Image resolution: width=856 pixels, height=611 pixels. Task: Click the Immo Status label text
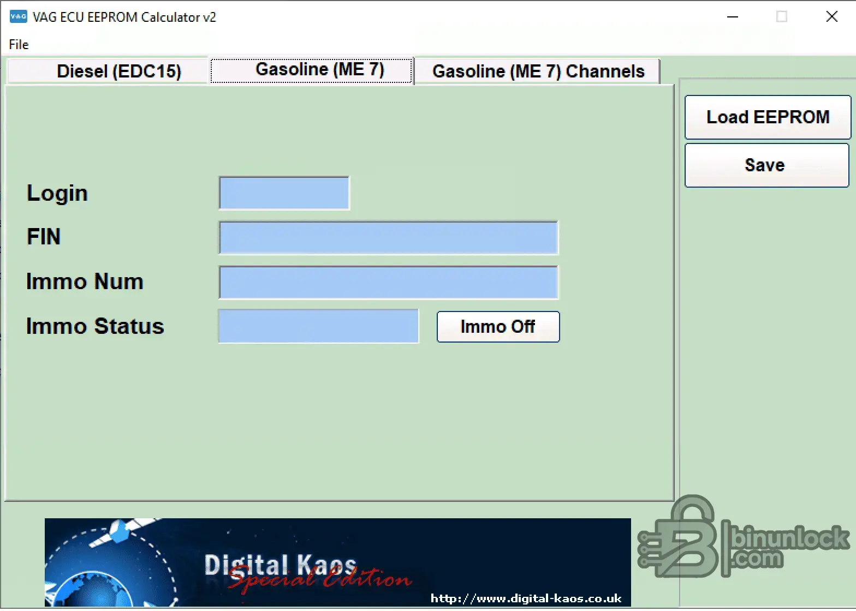click(95, 326)
